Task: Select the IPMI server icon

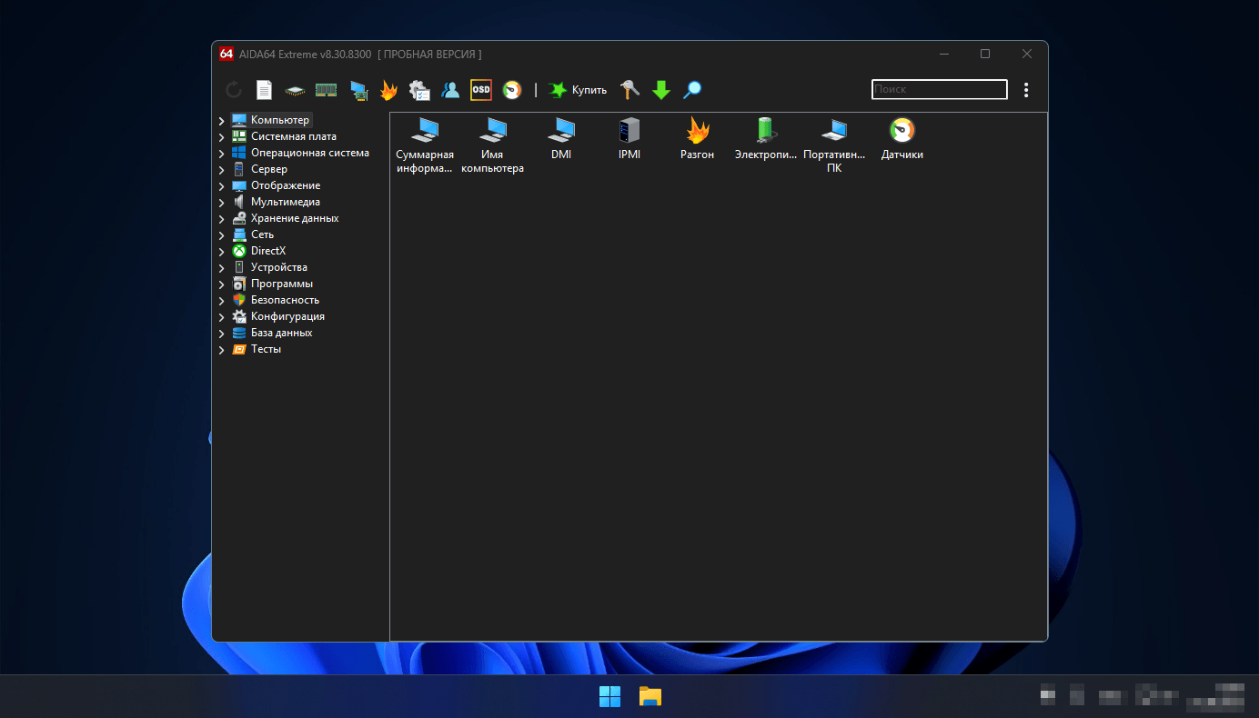Action: click(x=629, y=139)
